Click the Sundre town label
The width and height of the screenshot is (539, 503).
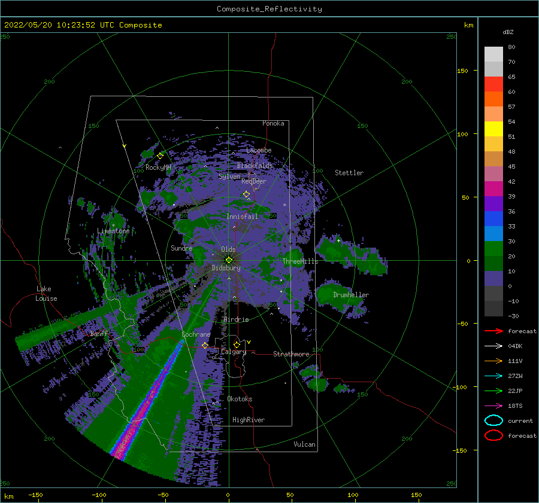point(181,248)
